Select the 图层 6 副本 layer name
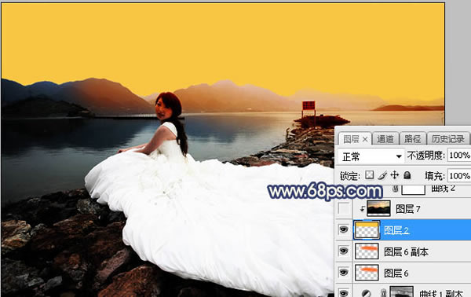Viewport: 471px width, 297px height. [406, 251]
